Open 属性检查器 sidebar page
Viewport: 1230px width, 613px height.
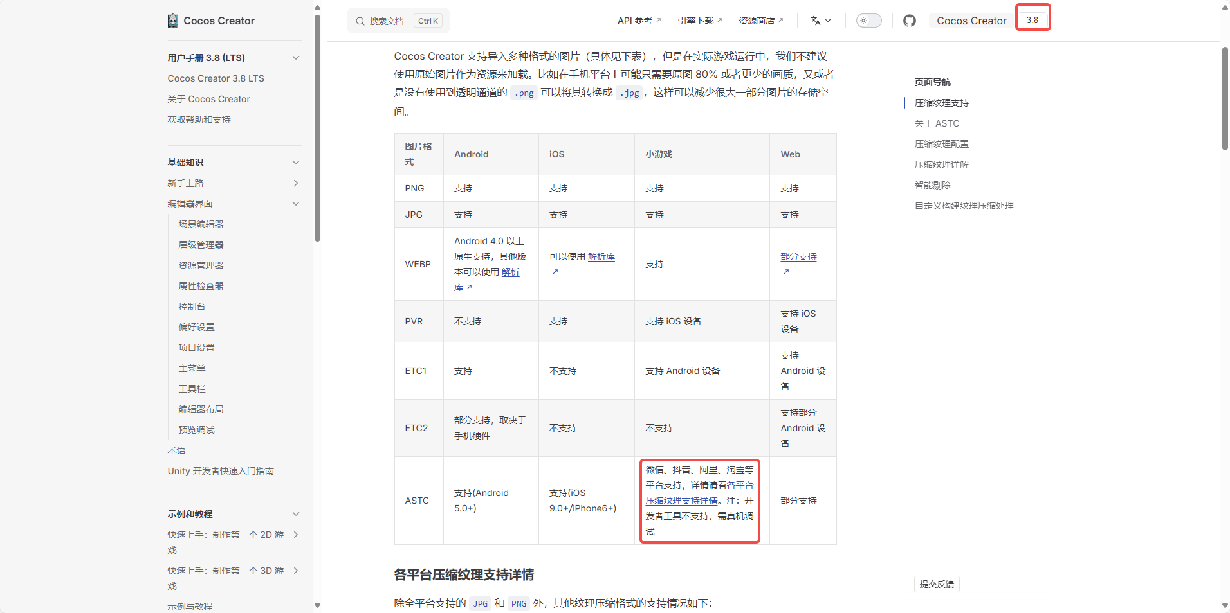coord(201,286)
